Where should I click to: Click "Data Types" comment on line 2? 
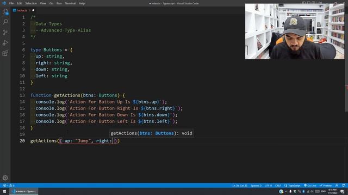tap(48, 24)
